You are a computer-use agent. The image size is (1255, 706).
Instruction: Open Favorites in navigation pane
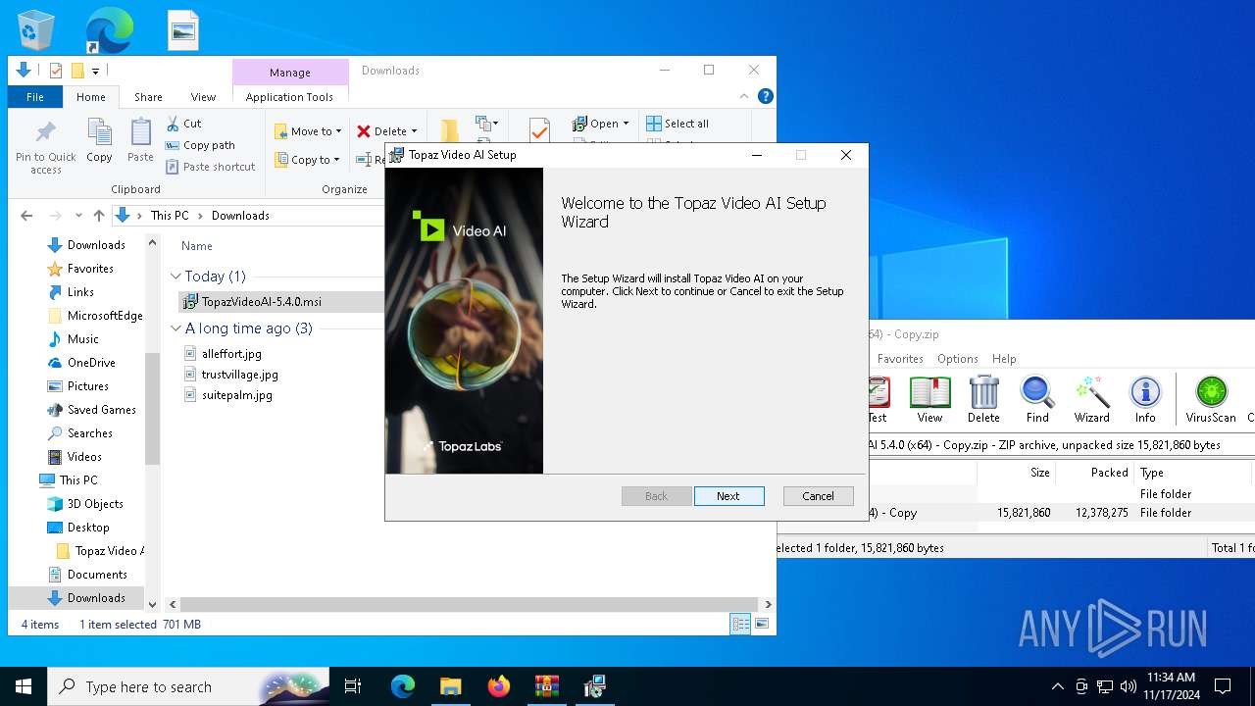point(90,269)
